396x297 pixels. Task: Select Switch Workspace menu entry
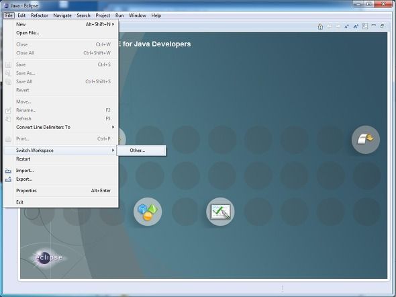(61, 151)
